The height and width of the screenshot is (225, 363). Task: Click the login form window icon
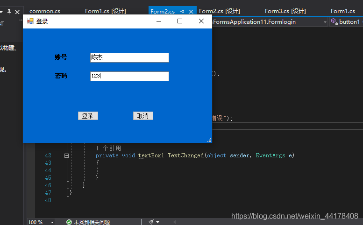pyautogui.click(x=30, y=21)
